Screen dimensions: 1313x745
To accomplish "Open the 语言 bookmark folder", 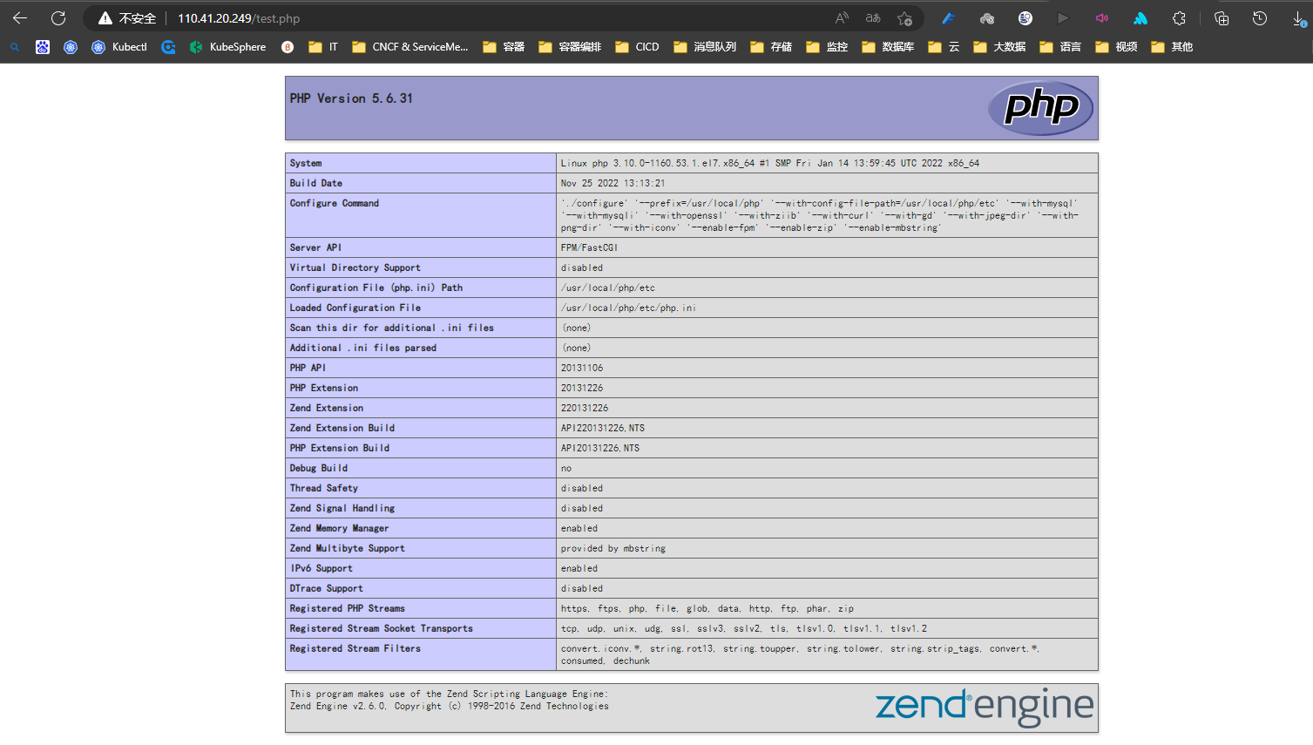I will pos(1060,47).
